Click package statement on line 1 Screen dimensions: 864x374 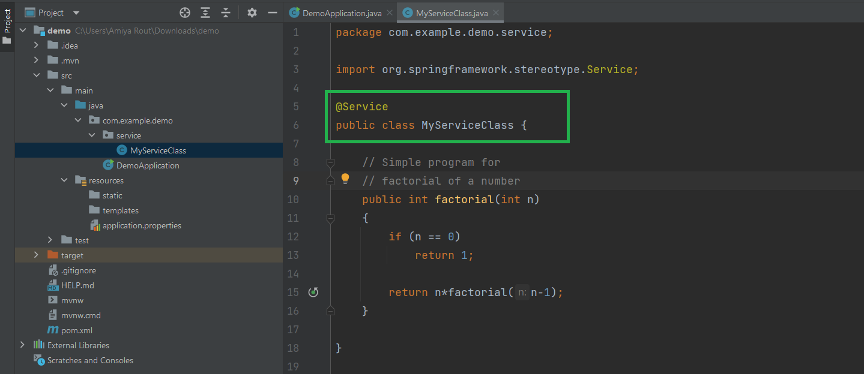tap(444, 32)
